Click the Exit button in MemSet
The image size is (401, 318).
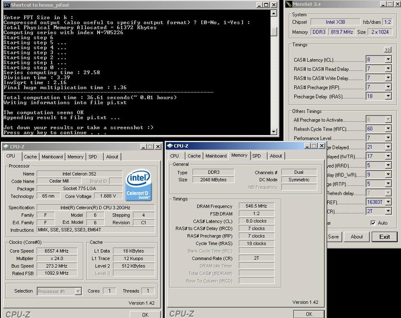[x=385, y=237]
